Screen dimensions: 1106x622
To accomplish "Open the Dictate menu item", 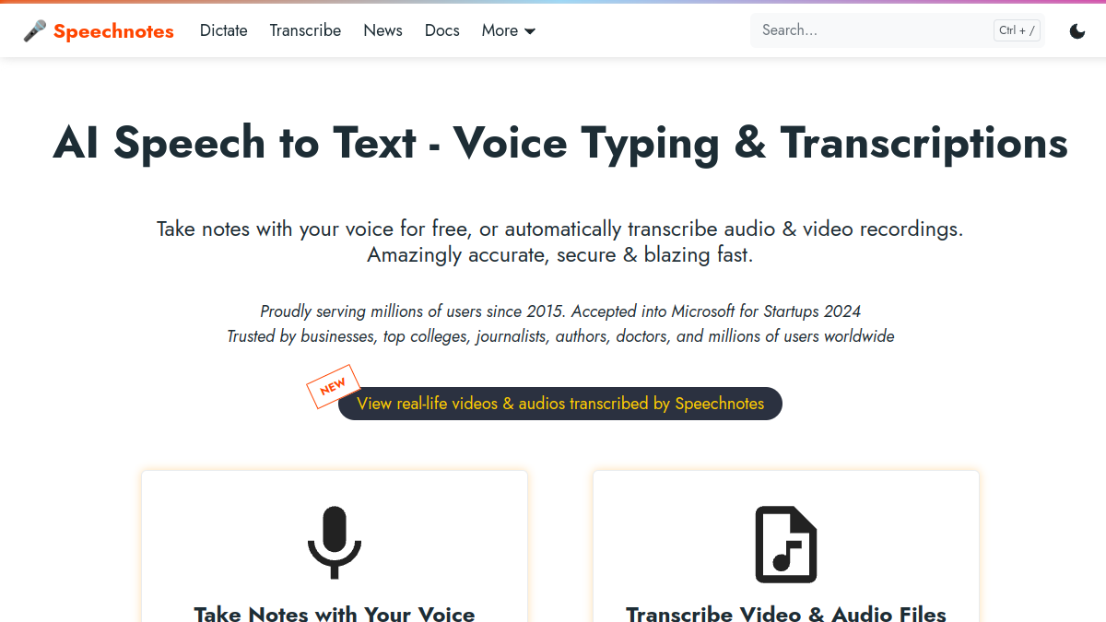I will [224, 30].
